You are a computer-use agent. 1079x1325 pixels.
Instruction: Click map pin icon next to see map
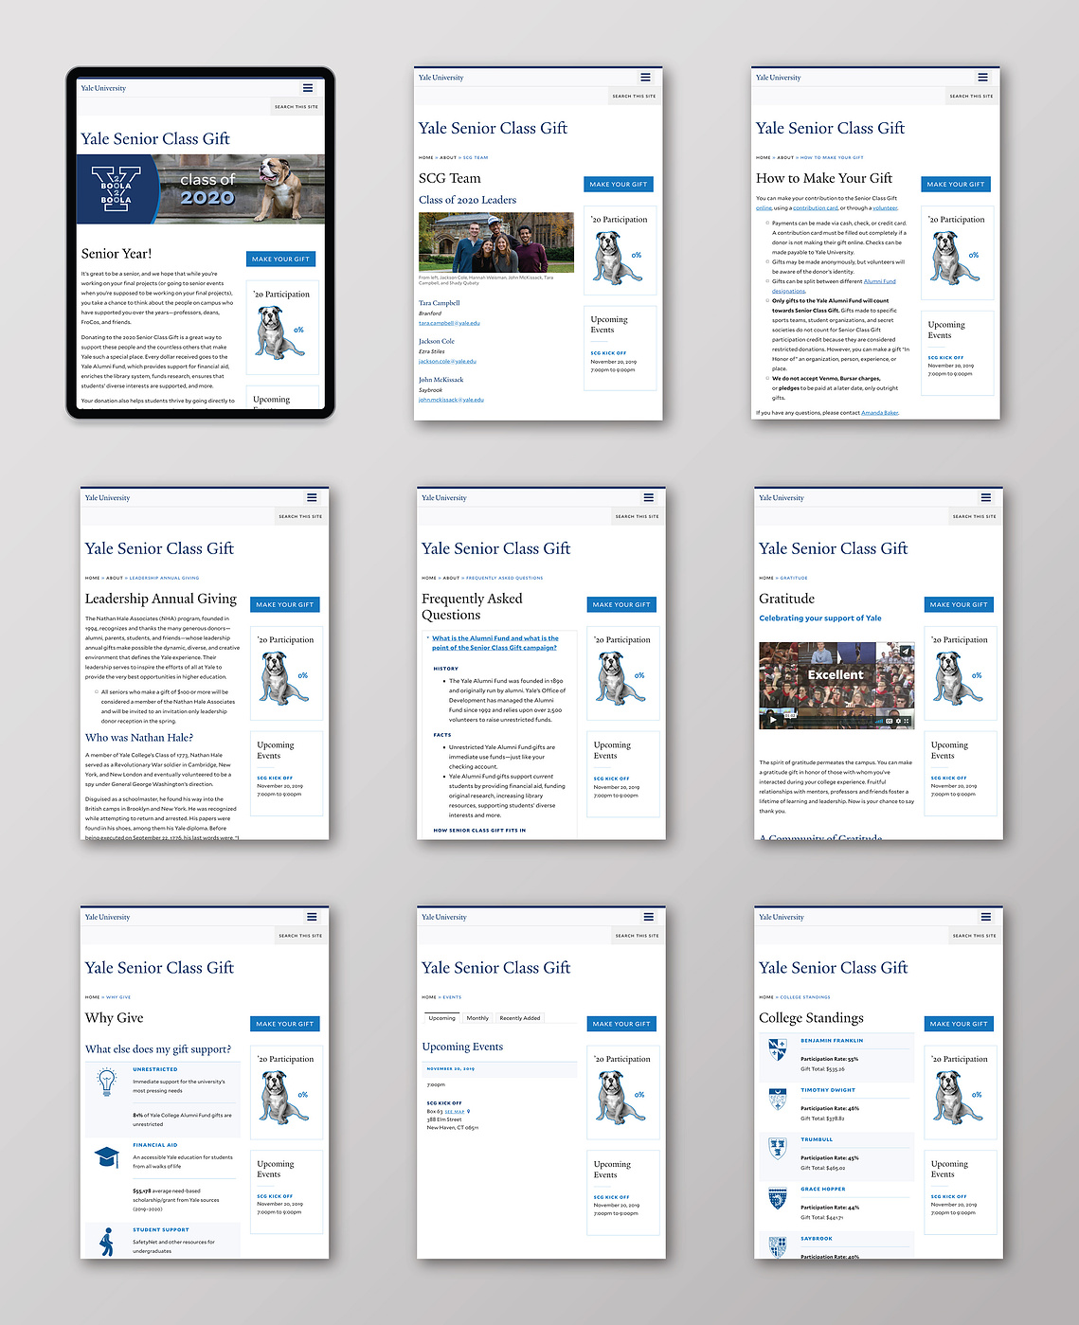coord(468,1111)
